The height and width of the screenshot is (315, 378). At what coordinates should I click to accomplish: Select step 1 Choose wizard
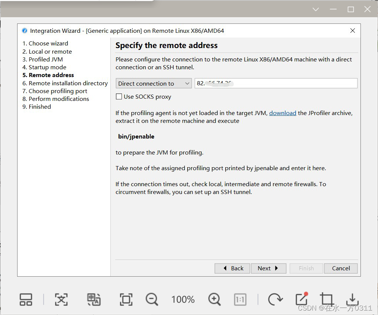45,43
